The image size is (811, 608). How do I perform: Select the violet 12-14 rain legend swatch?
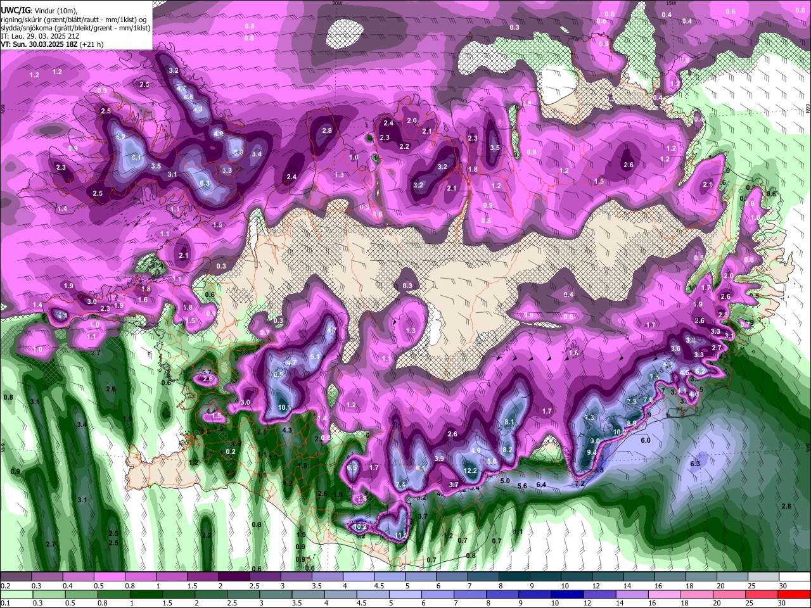pos(600,594)
